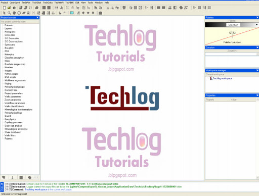Image resolution: width=259 pixels, height=196 pixels.
Task: Select Palettes at bottom of tree
Action: click(x=9, y=138)
